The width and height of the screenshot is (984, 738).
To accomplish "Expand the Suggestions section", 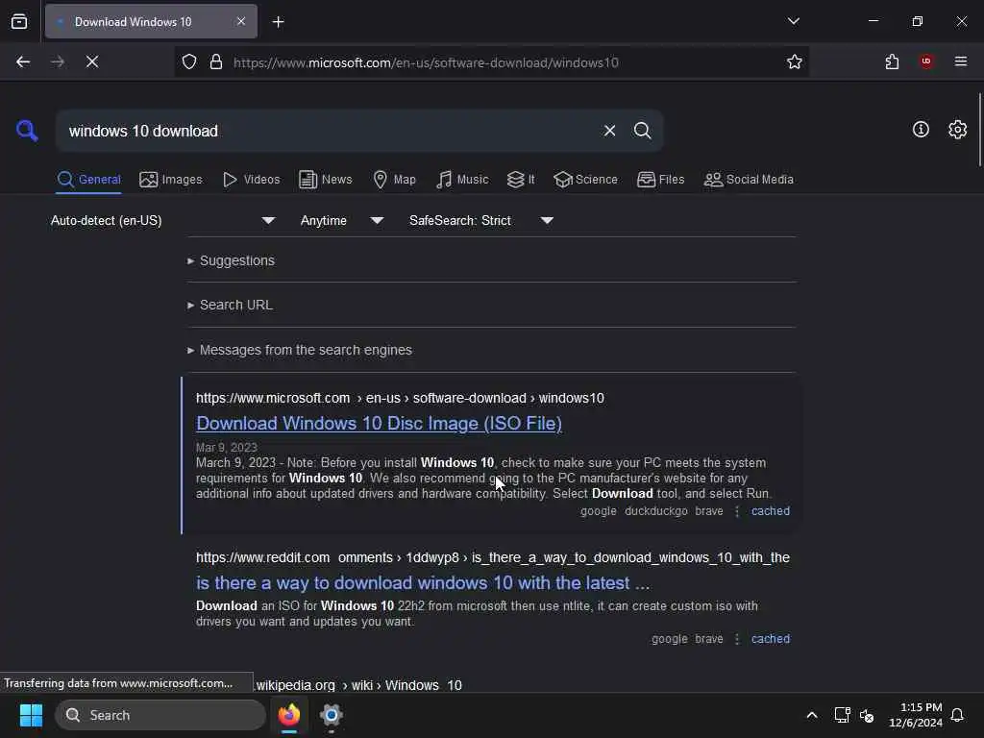I will pos(231,260).
